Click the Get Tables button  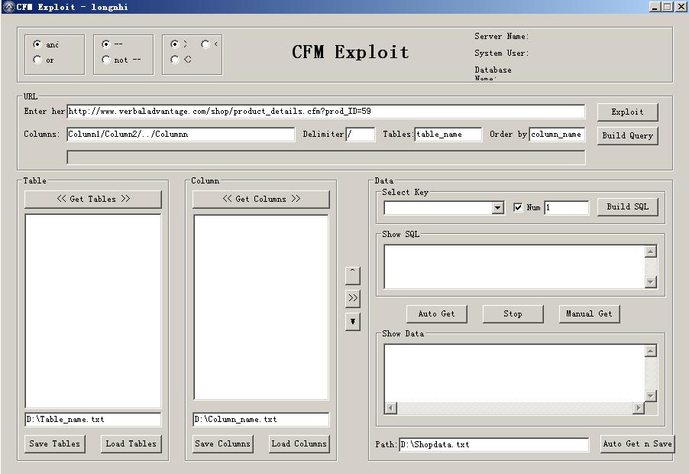pos(93,199)
